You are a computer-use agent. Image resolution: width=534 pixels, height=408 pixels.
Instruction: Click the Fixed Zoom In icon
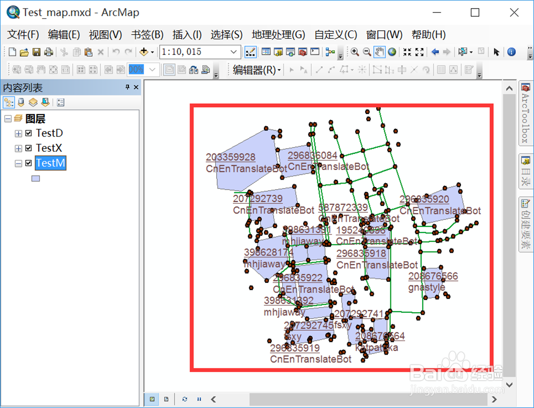click(408, 52)
